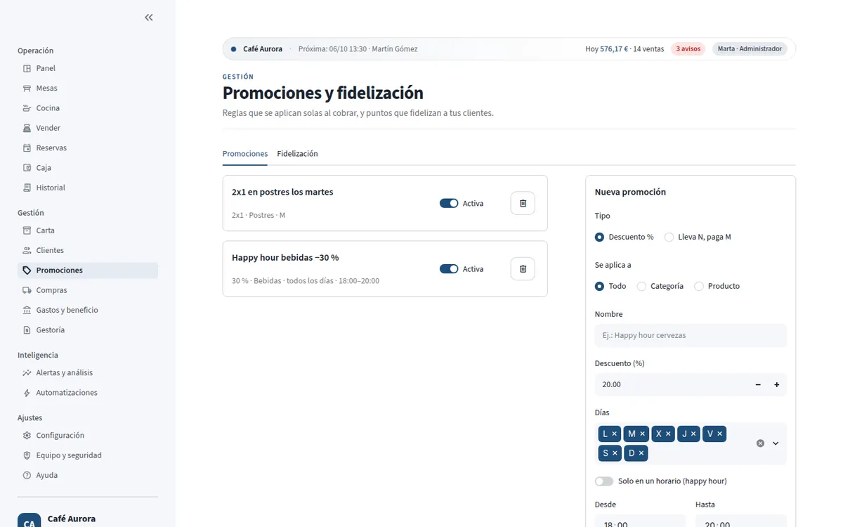Click the Descuento (%) value field showing 20.00
The width and height of the screenshot is (843, 527).
point(672,385)
